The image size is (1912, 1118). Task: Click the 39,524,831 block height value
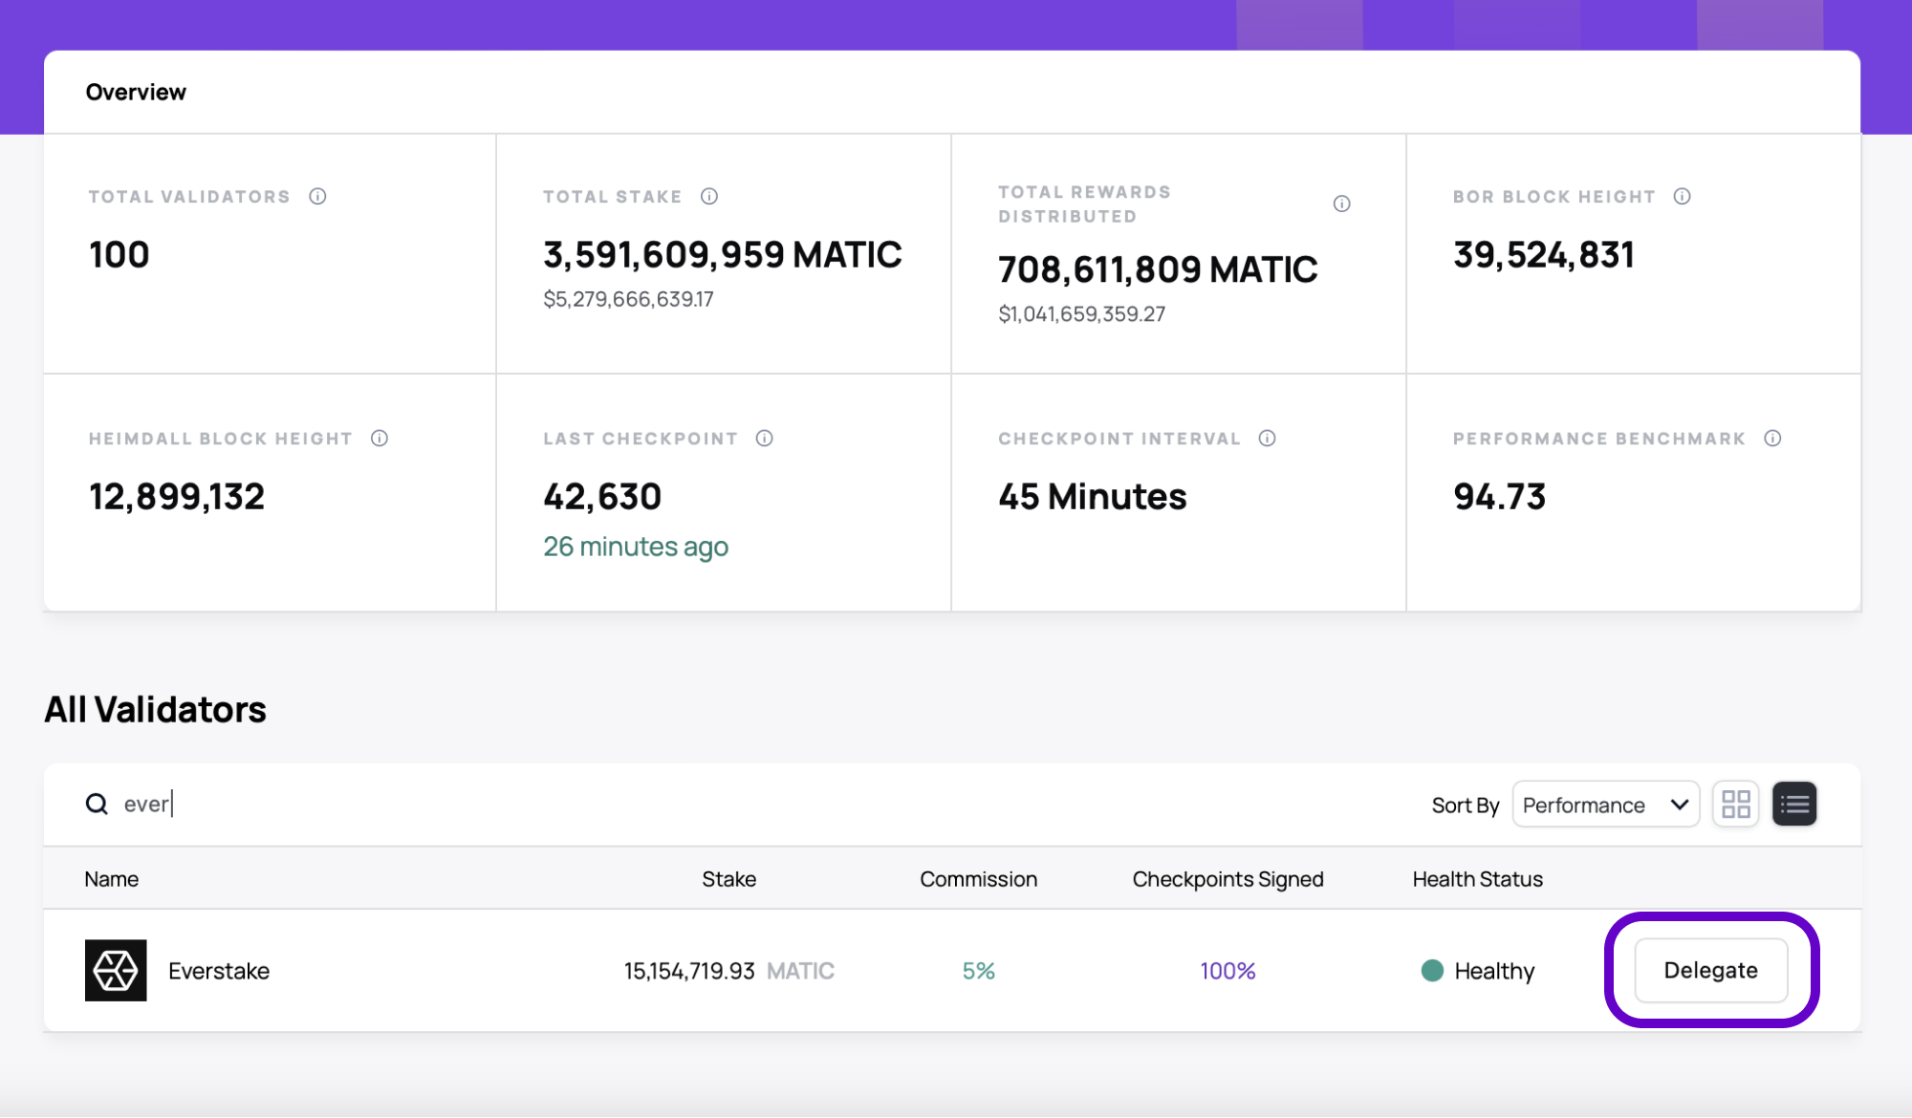[1544, 254]
